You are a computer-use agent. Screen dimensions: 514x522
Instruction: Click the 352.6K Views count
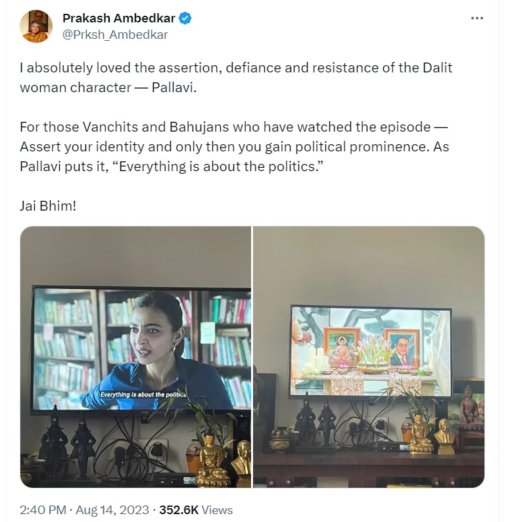(x=196, y=509)
